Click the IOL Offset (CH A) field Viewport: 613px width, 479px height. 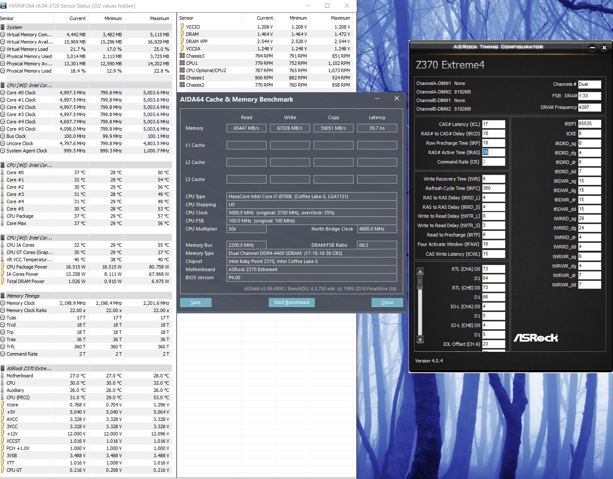(x=494, y=344)
